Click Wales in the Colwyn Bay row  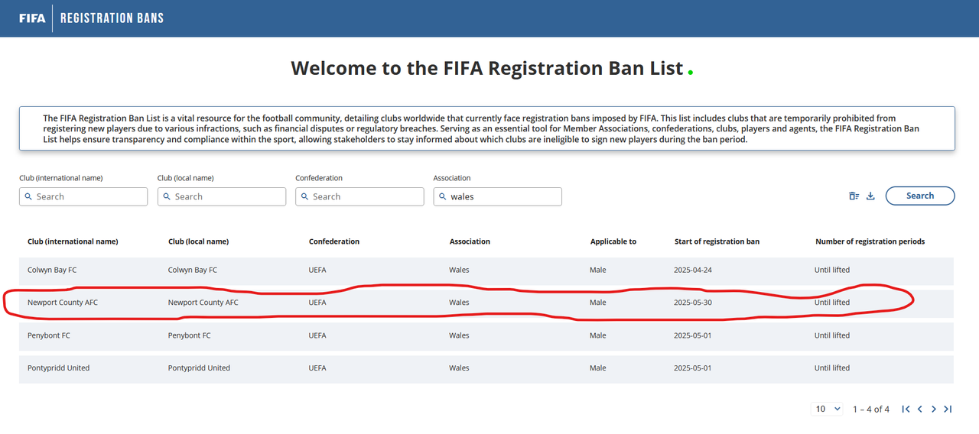click(459, 270)
